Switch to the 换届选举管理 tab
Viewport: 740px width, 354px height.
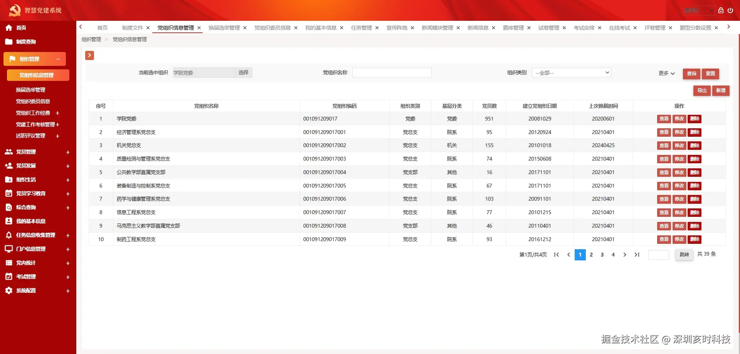[x=224, y=28]
